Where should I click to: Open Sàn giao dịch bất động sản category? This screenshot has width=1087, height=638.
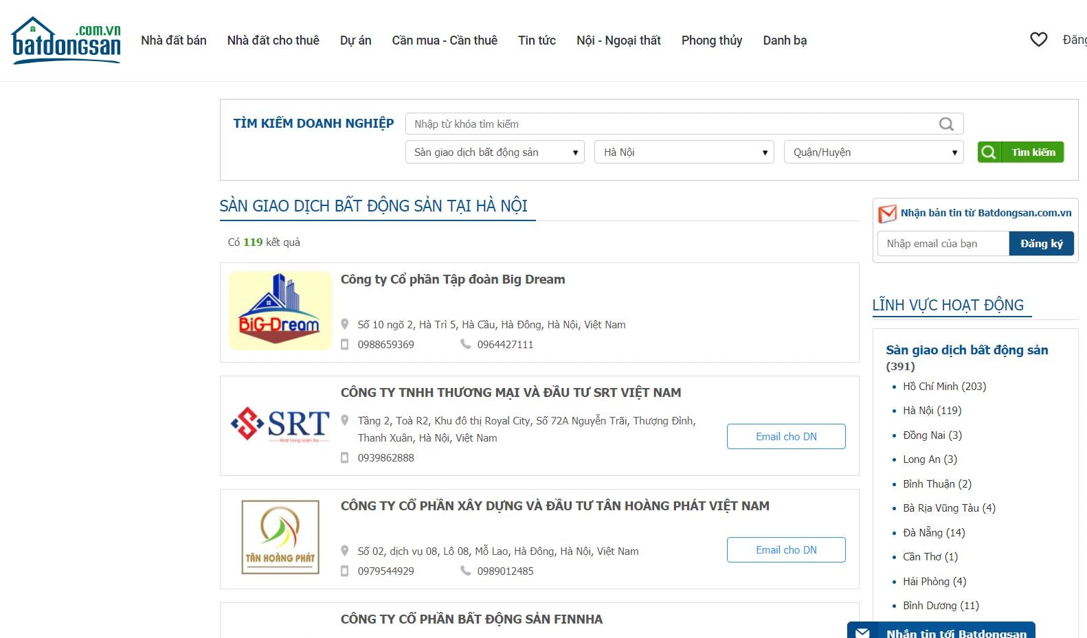967,350
